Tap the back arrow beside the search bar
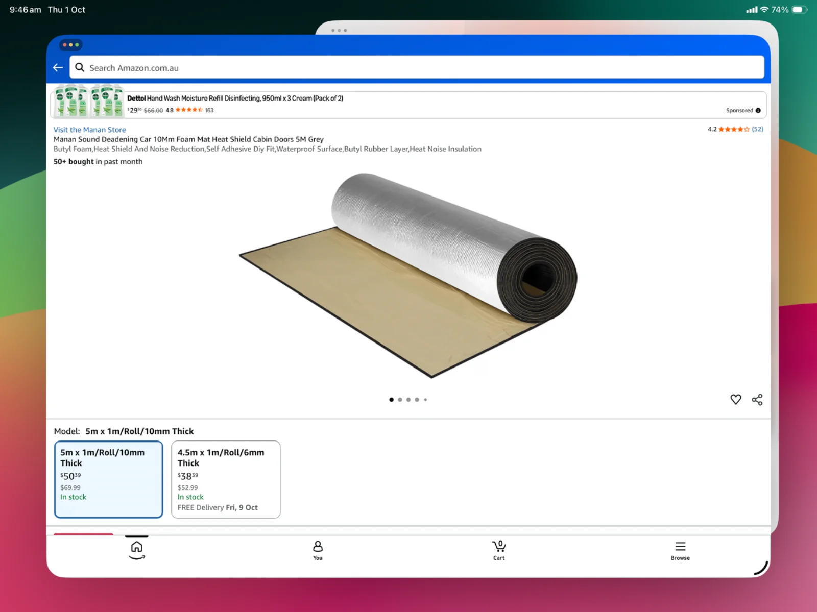The height and width of the screenshot is (612, 817). [x=58, y=67]
